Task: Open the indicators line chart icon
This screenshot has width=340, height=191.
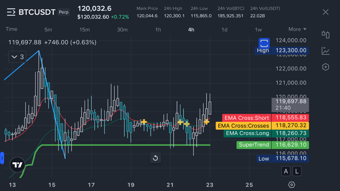Action: [326, 51]
